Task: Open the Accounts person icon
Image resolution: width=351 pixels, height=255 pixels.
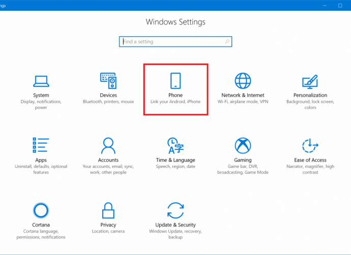Action: pyautogui.click(x=108, y=145)
